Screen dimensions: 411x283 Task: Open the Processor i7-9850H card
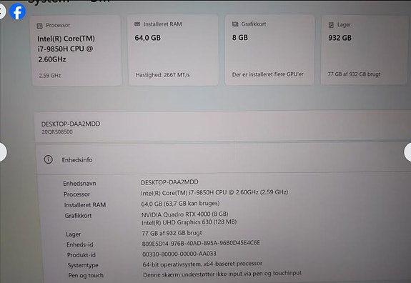click(76, 50)
